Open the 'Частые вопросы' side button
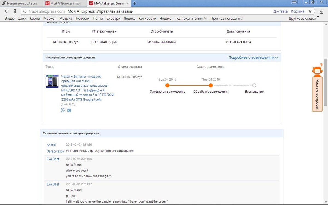 pos(317,94)
